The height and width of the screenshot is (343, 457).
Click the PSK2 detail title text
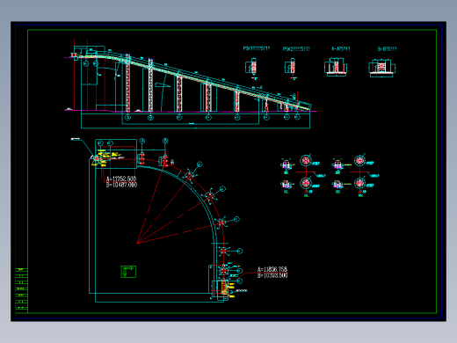pyautogui.click(x=296, y=49)
